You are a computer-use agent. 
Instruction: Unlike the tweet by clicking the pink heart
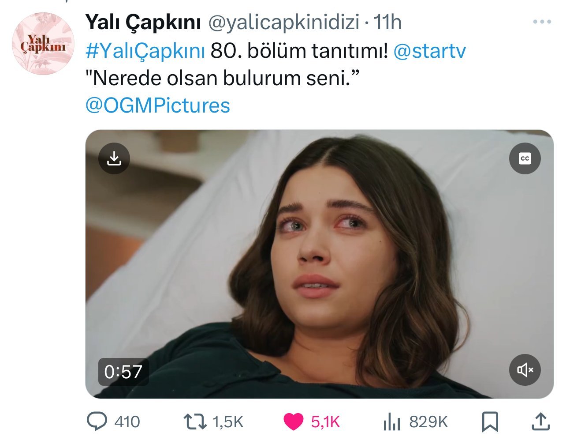pyautogui.click(x=293, y=422)
